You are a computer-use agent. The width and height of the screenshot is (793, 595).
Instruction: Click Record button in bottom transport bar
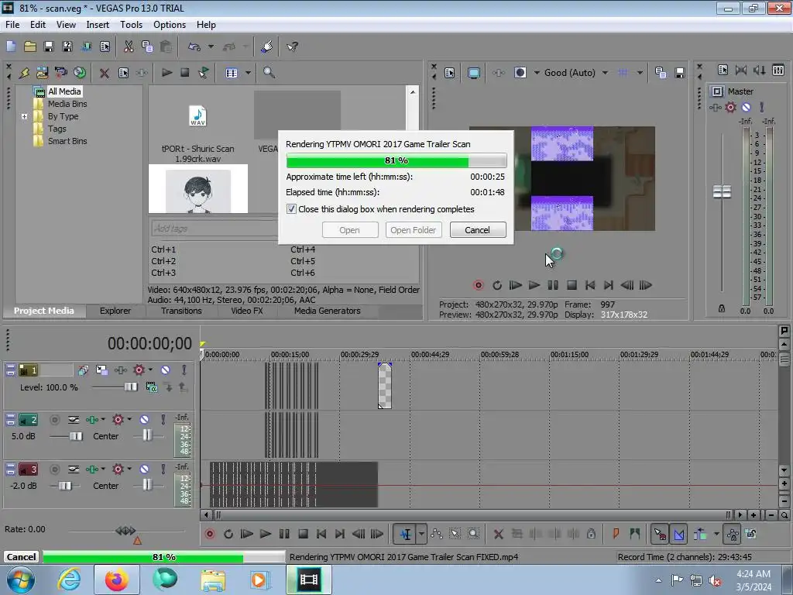tap(209, 534)
